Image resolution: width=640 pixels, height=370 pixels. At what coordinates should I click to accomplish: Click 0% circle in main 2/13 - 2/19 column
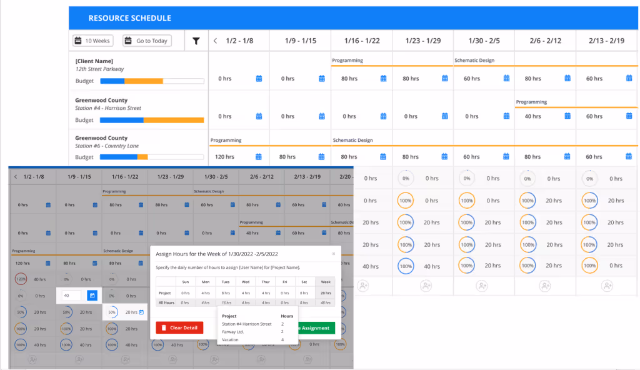point(589,179)
